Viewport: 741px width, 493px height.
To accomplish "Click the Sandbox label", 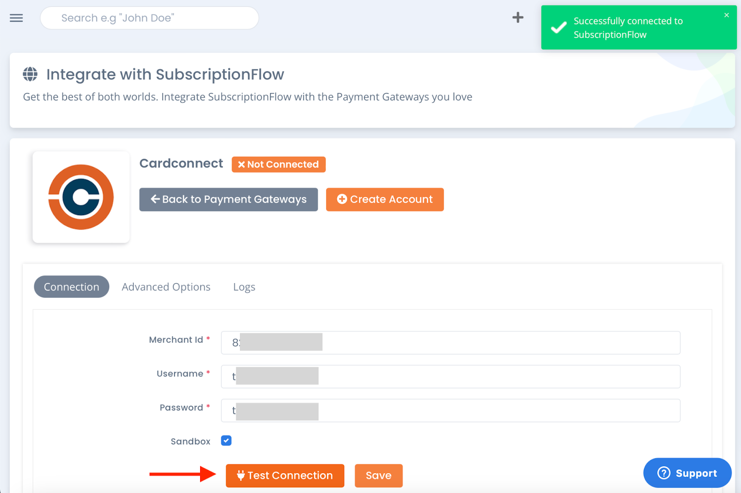I will [x=190, y=441].
